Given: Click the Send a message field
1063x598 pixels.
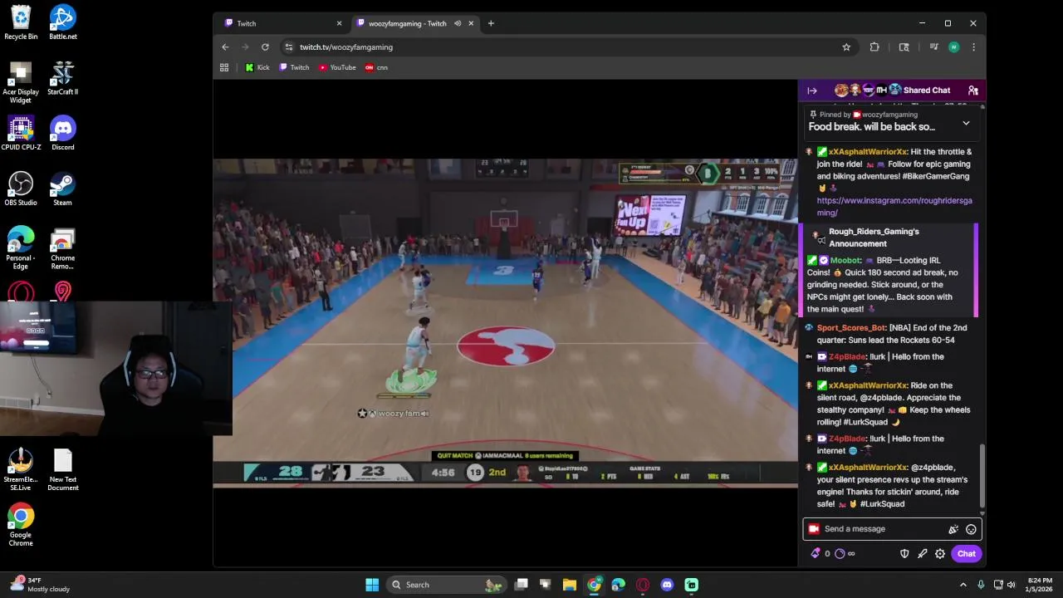Looking at the screenshot, I should click(x=883, y=529).
